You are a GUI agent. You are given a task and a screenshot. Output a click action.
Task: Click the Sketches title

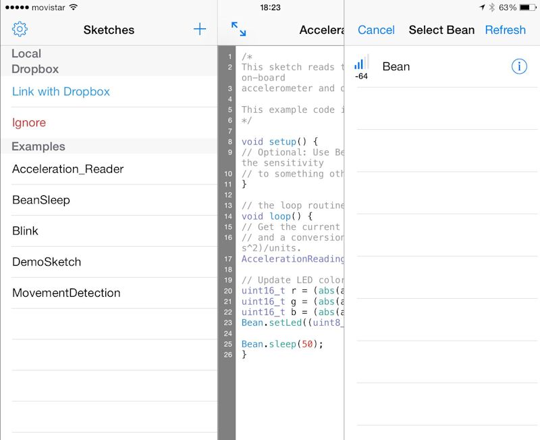pyautogui.click(x=109, y=30)
